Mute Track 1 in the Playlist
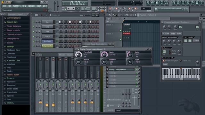 (121, 31)
